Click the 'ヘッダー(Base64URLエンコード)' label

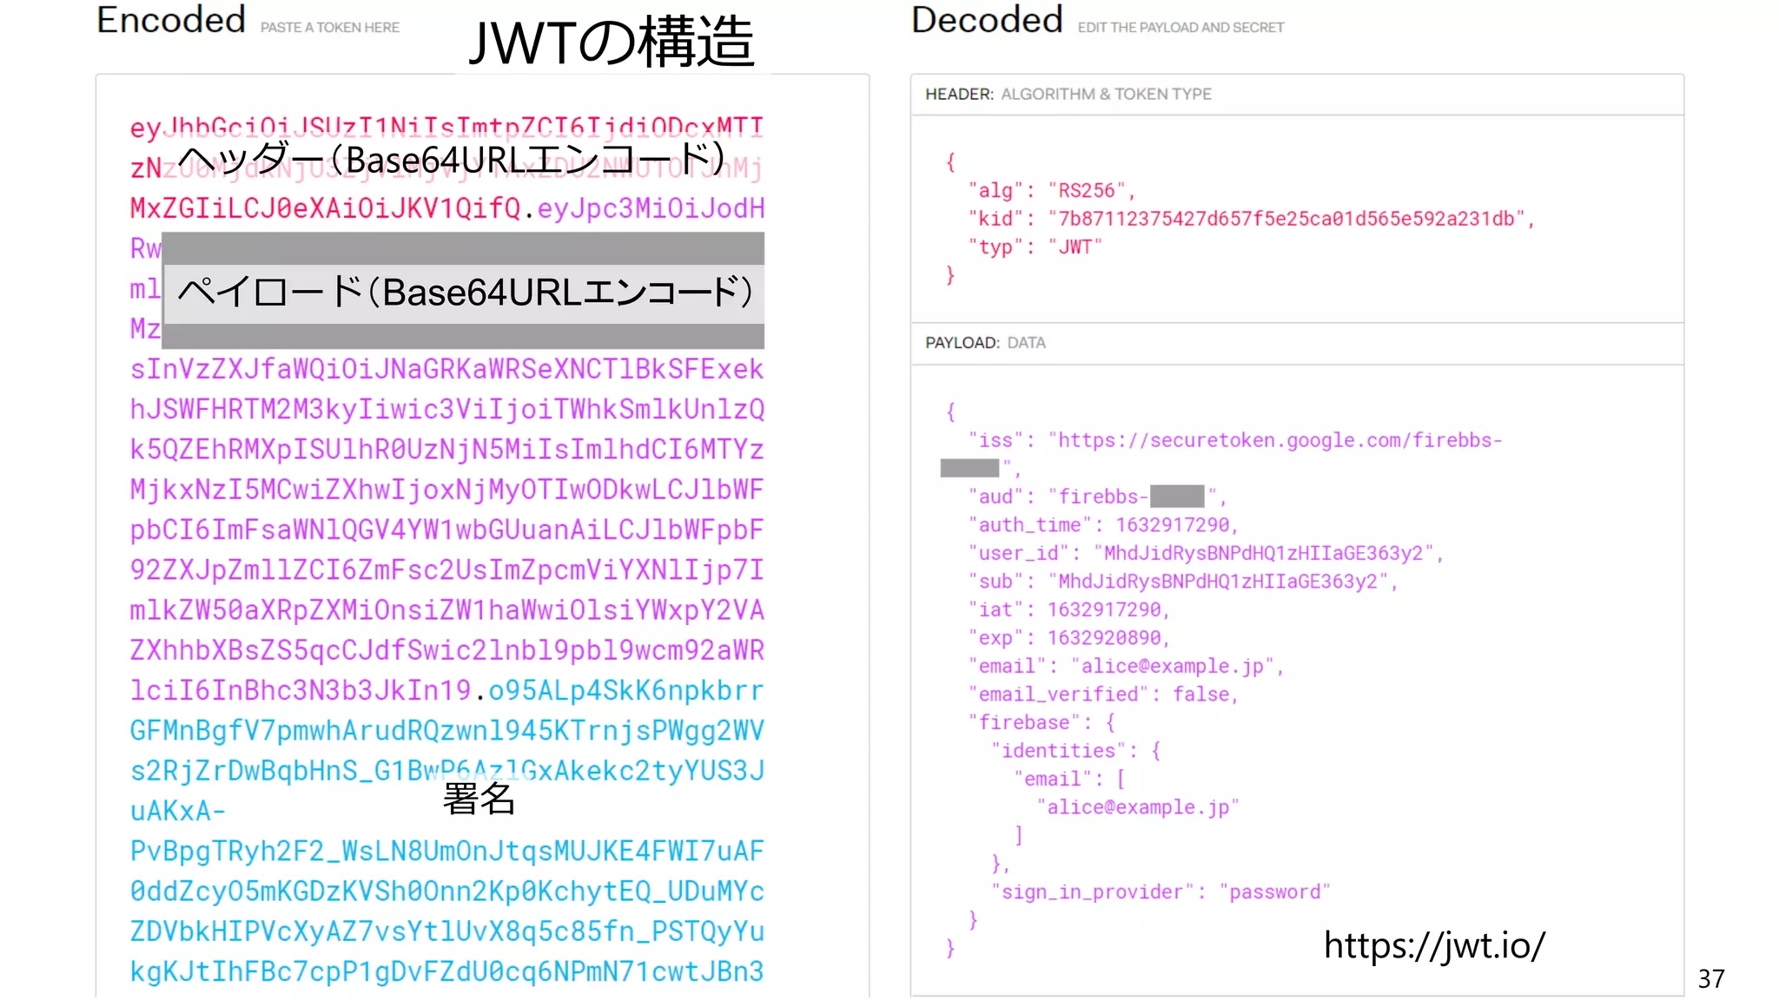point(452,159)
